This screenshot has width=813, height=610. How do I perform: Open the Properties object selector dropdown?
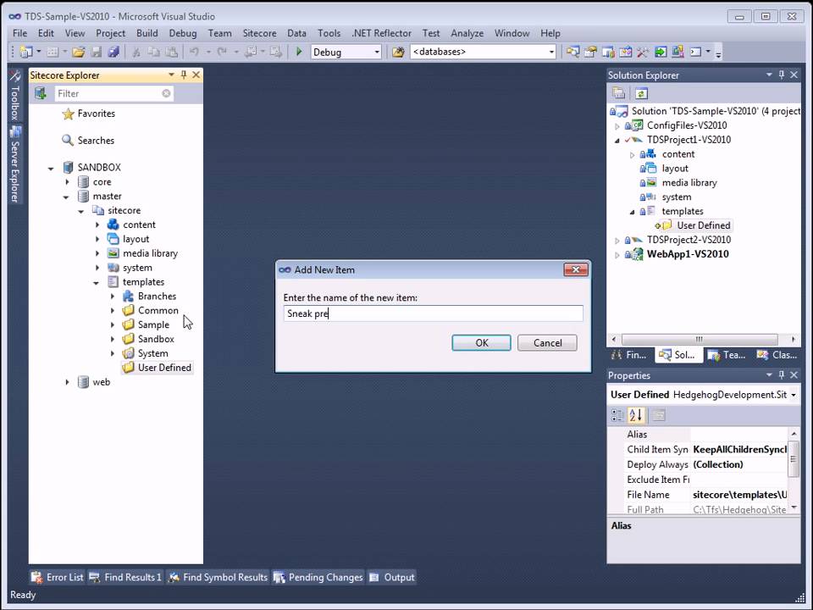(794, 396)
